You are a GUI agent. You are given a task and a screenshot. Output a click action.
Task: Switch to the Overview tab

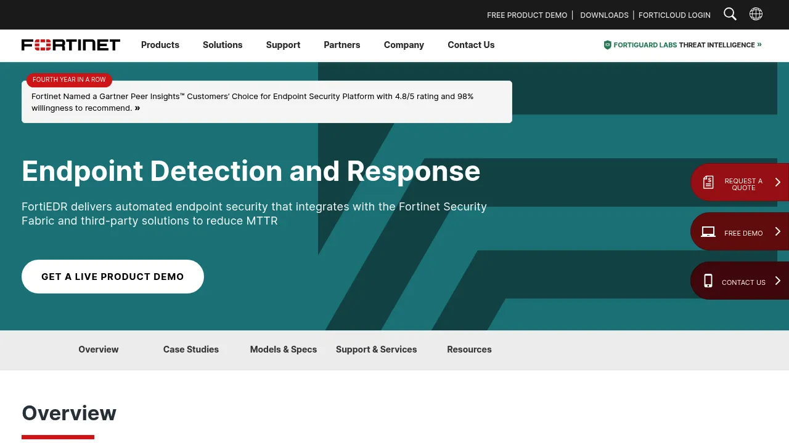point(99,349)
